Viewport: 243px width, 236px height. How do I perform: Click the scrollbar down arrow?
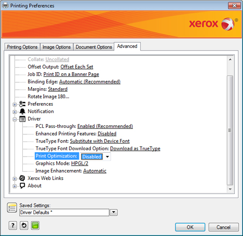[x=230, y=189]
